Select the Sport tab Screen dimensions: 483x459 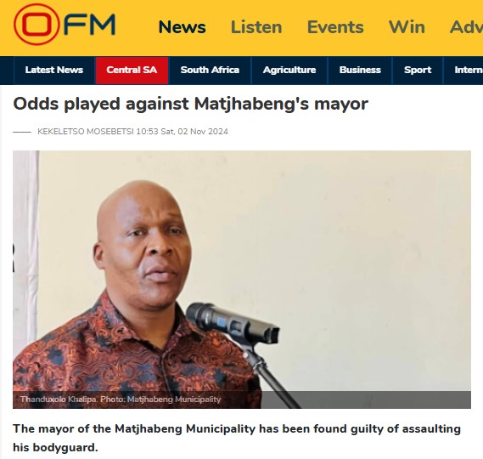[x=418, y=70]
